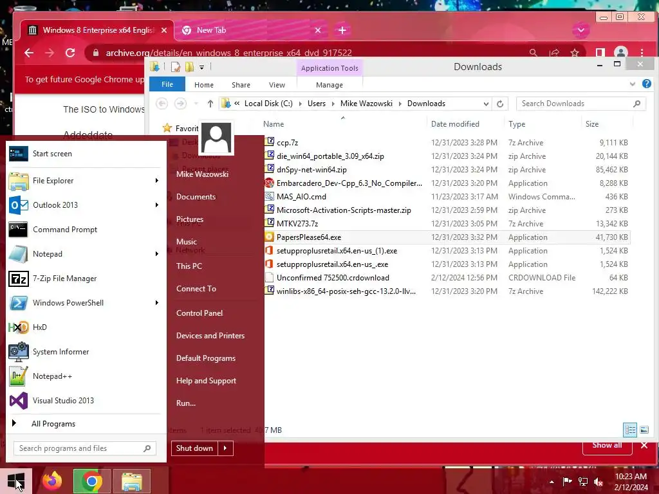Refresh the Downloads folder view
This screenshot has width=659, height=494.
point(499,104)
